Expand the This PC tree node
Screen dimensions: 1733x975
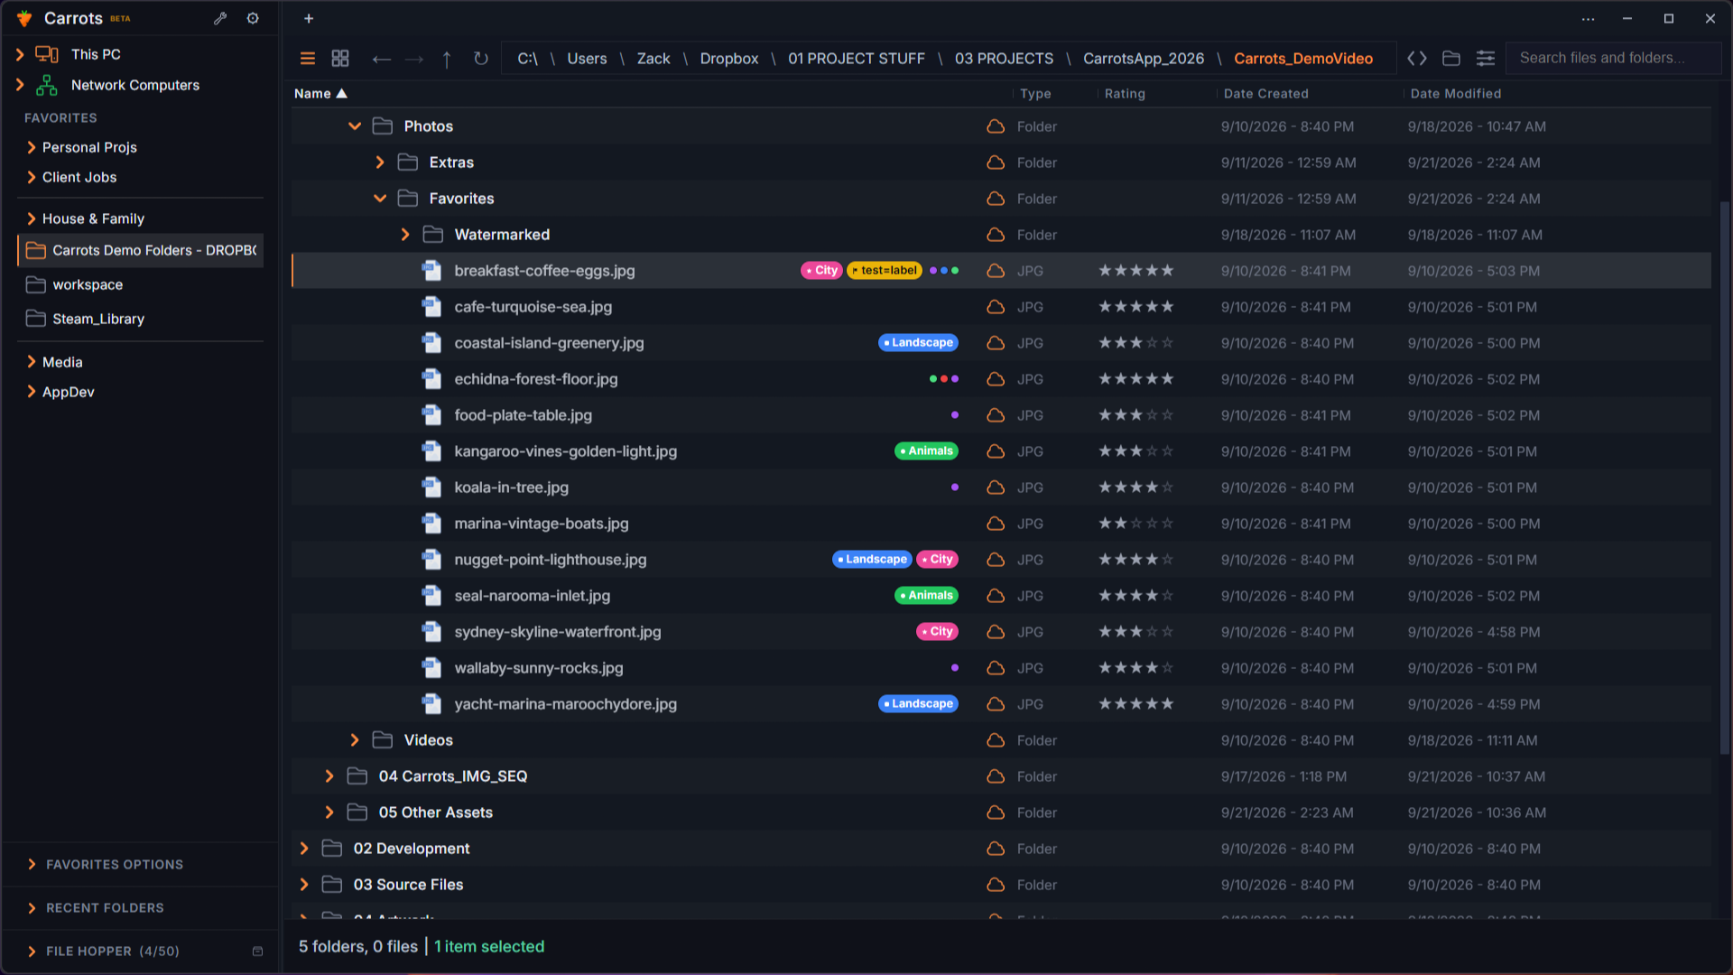pos(20,54)
